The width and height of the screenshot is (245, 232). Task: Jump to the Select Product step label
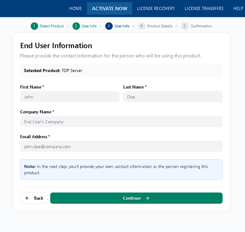coord(52,26)
